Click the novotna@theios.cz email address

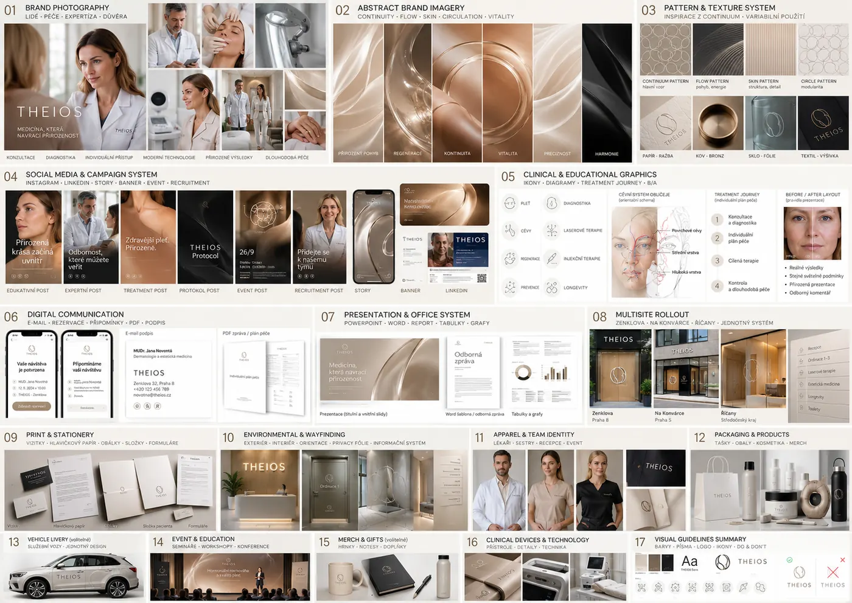tap(152, 395)
